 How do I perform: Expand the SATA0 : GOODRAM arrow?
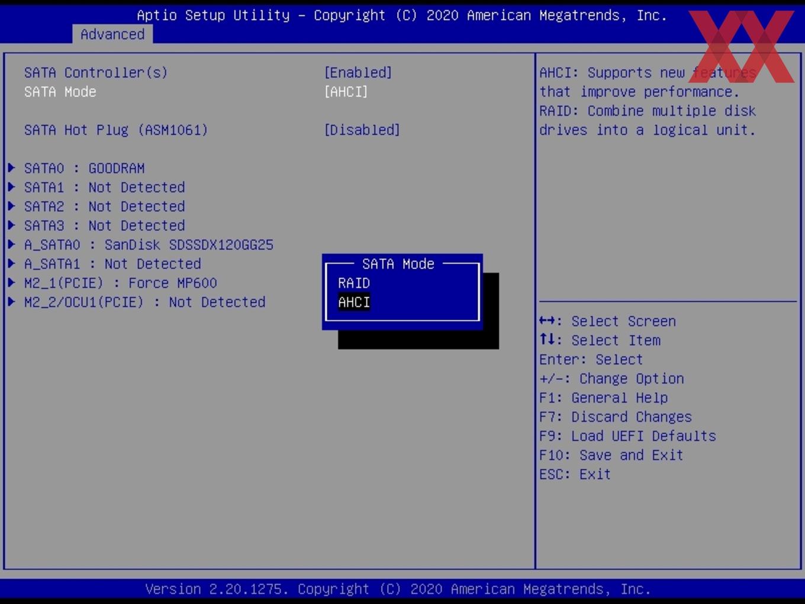coord(11,168)
